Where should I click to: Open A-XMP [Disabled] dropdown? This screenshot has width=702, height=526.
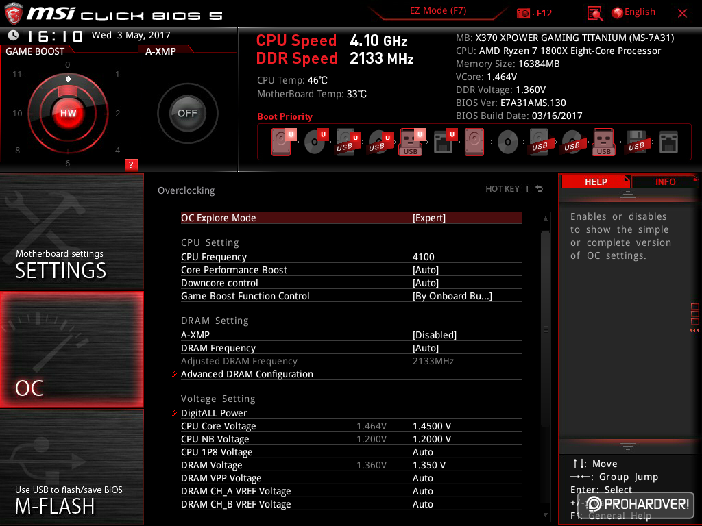(351, 334)
